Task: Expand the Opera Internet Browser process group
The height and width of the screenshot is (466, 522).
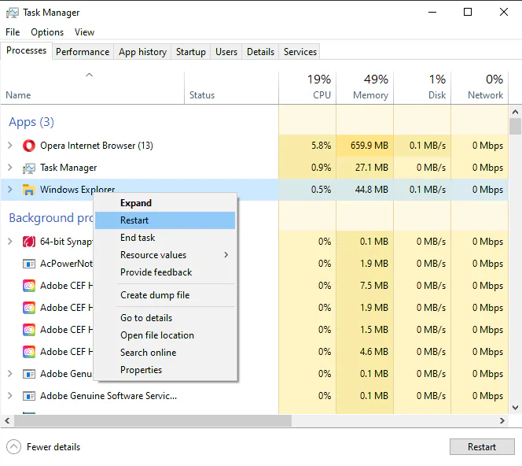Action: [10, 146]
